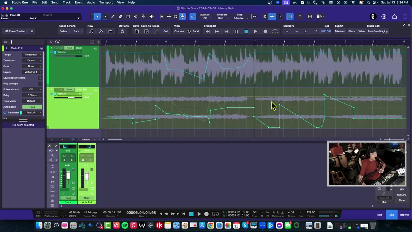Open the video player film icon
The width and height of the screenshot is (412, 232).
click(x=310, y=16)
